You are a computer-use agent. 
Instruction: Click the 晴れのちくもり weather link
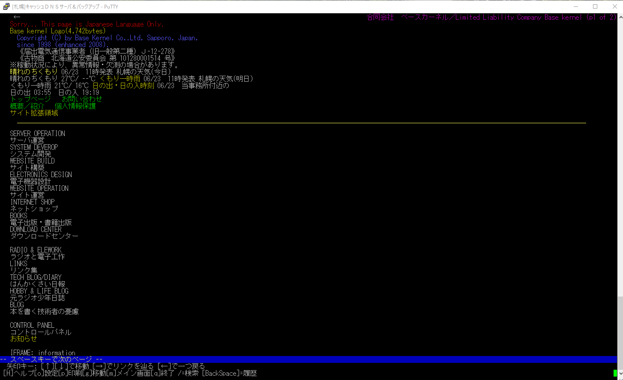point(34,72)
